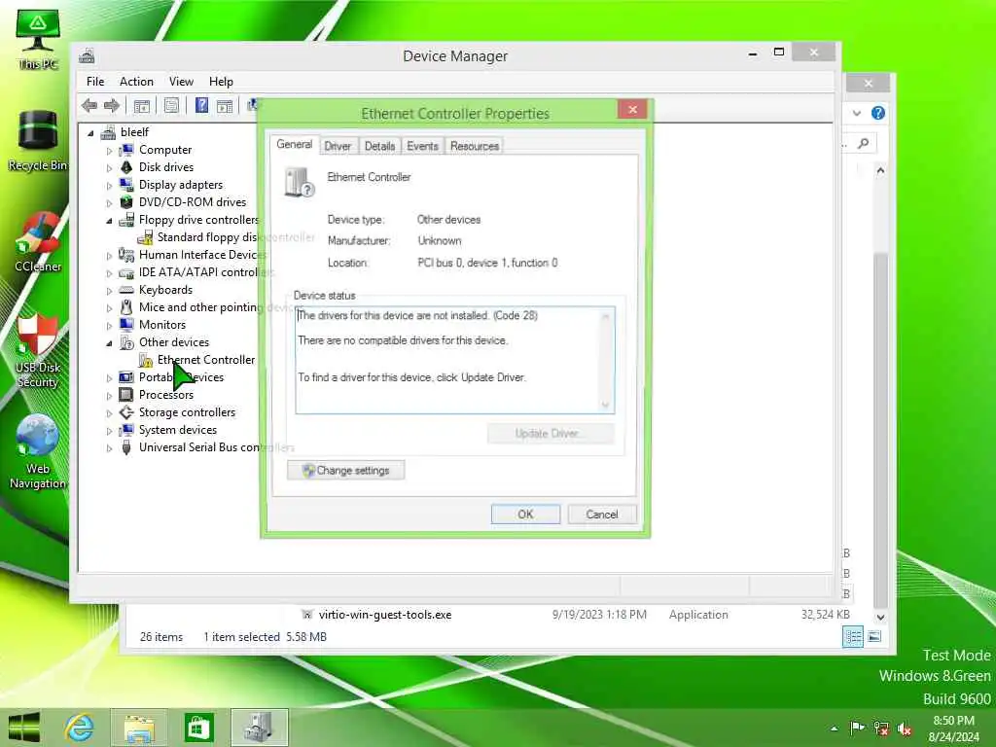Click the search magnifier in Explorer window
996x747 pixels.
pos(864,144)
